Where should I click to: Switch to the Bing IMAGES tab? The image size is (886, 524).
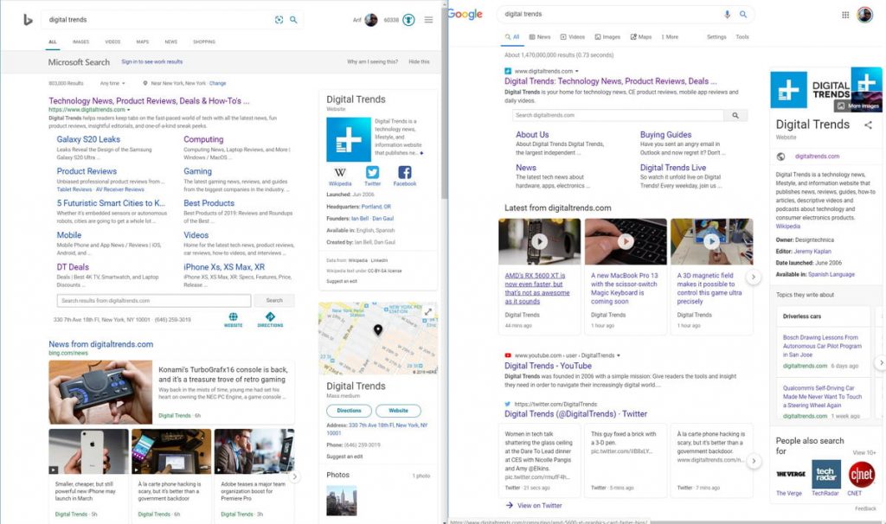pos(80,42)
